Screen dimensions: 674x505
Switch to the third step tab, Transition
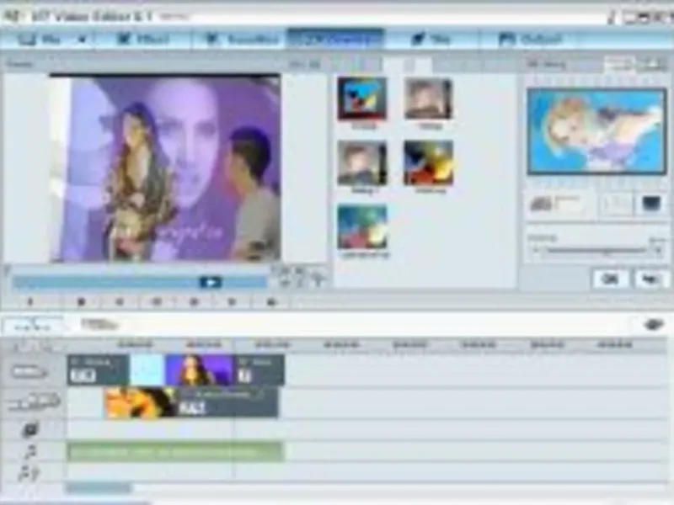click(x=241, y=40)
